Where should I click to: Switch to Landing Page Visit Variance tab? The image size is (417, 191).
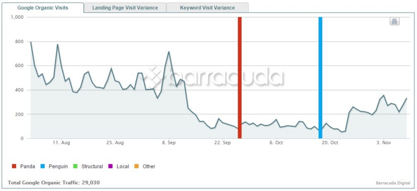click(125, 8)
